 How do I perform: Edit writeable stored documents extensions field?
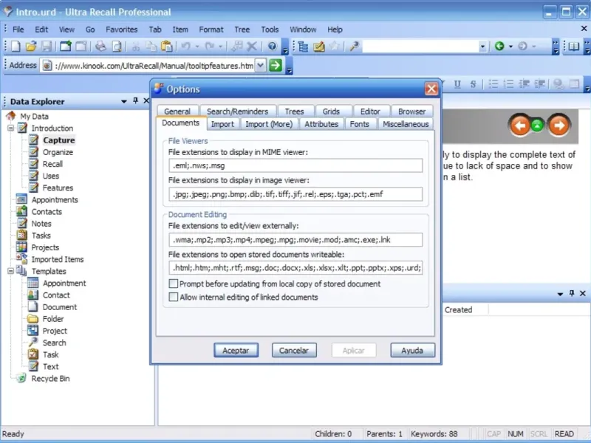pos(295,268)
